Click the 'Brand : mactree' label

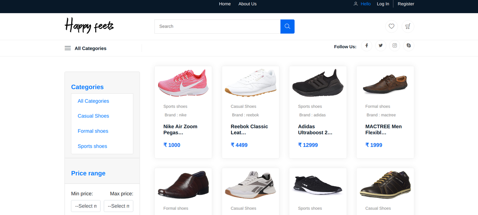point(381,115)
